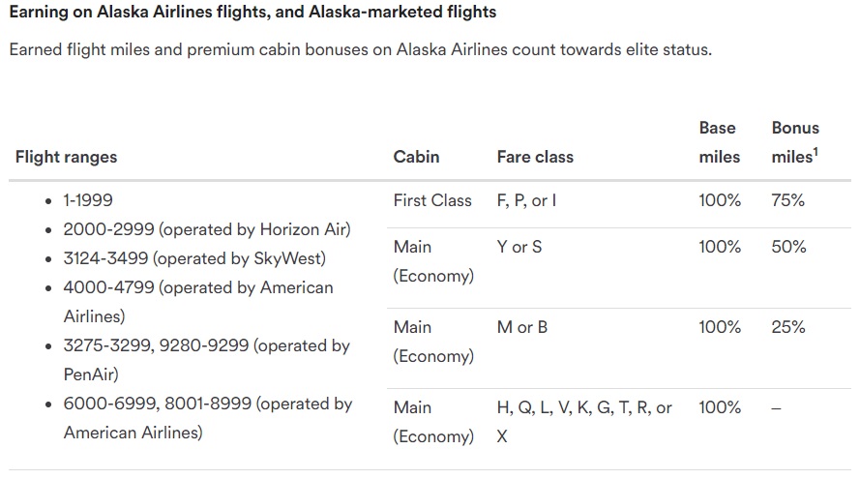Select the "Fare class" column header

(535, 157)
